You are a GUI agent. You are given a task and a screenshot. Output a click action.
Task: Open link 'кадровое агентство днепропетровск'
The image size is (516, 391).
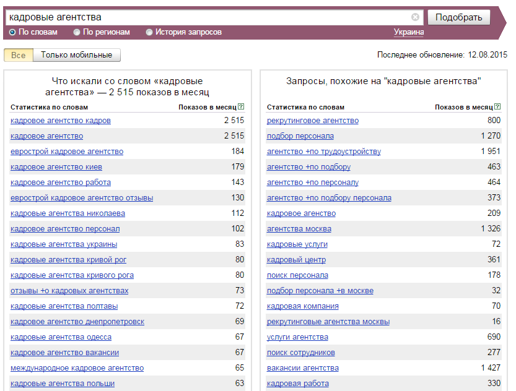pyautogui.click(x=77, y=321)
